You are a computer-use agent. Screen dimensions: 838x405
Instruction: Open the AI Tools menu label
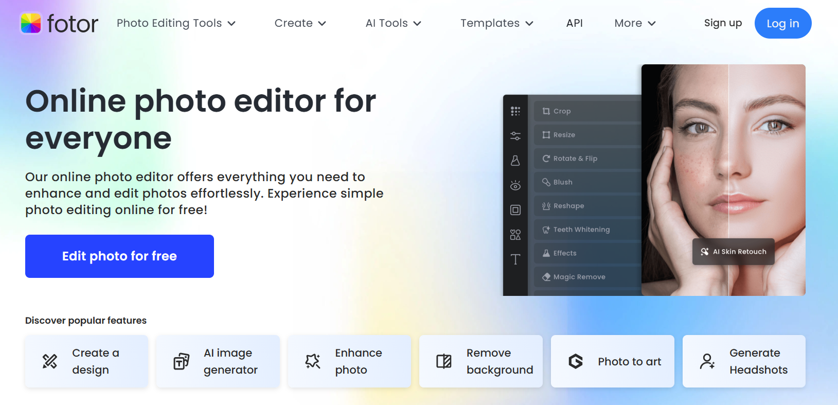click(x=387, y=23)
